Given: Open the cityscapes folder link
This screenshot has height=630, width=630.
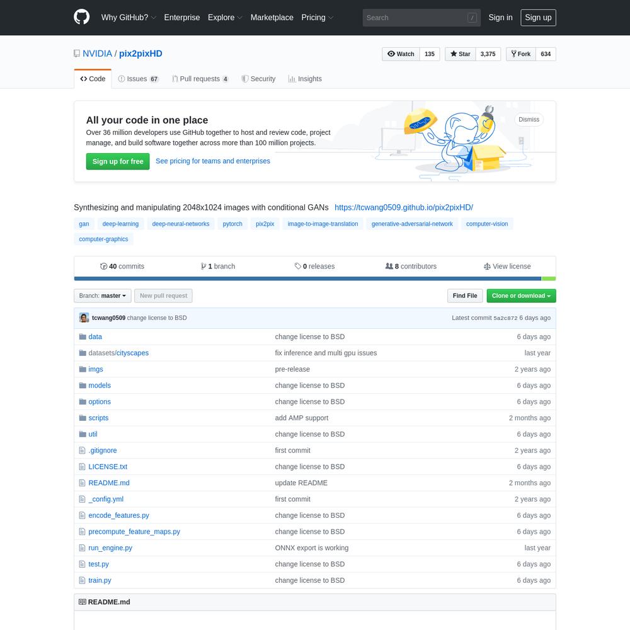Looking at the screenshot, I should (x=132, y=353).
